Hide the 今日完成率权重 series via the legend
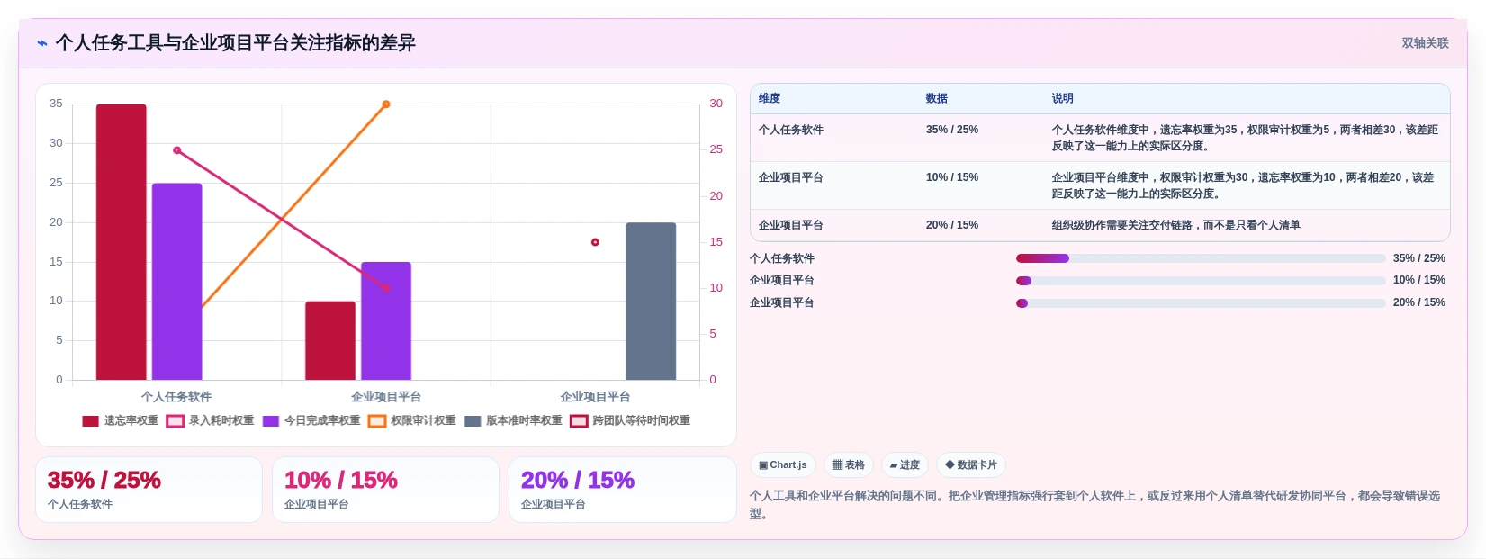1486x559 pixels. [311, 420]
